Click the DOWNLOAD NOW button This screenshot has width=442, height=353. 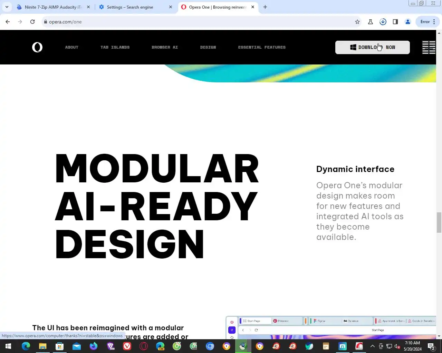pyautogui.click(x=373, y=47)
